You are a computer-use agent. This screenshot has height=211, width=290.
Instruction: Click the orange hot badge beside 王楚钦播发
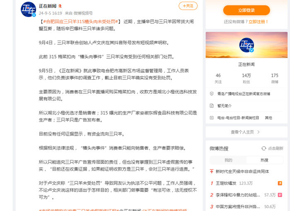(x=280, y=183)
